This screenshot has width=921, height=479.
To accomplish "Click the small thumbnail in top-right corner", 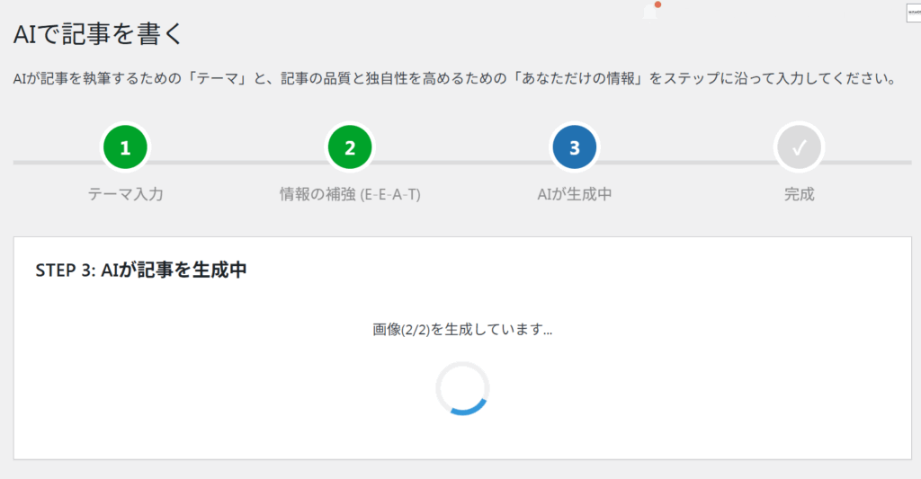I will pyautogui.click(x=914, y=13).
